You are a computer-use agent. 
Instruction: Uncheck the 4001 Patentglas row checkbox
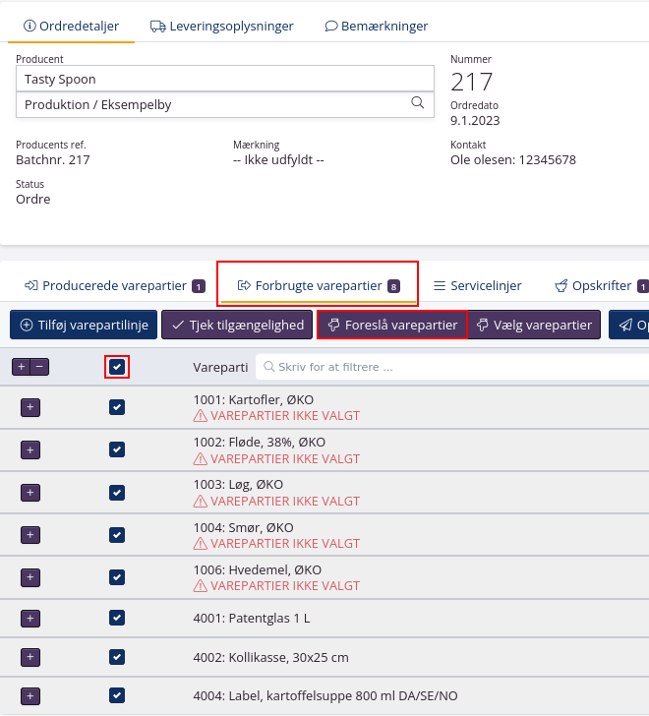click(x=117, y=618)
